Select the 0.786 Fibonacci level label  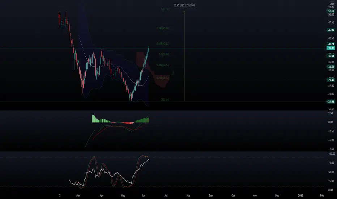[x=163, y=28]
